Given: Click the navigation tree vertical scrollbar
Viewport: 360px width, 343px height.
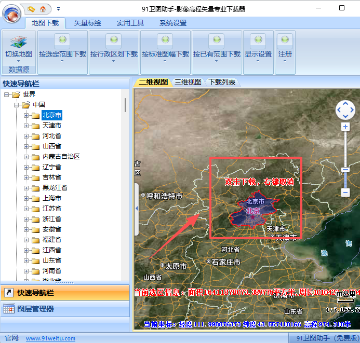Looking at the screenshot, I should pyautogui.click(x=125, y=105).
